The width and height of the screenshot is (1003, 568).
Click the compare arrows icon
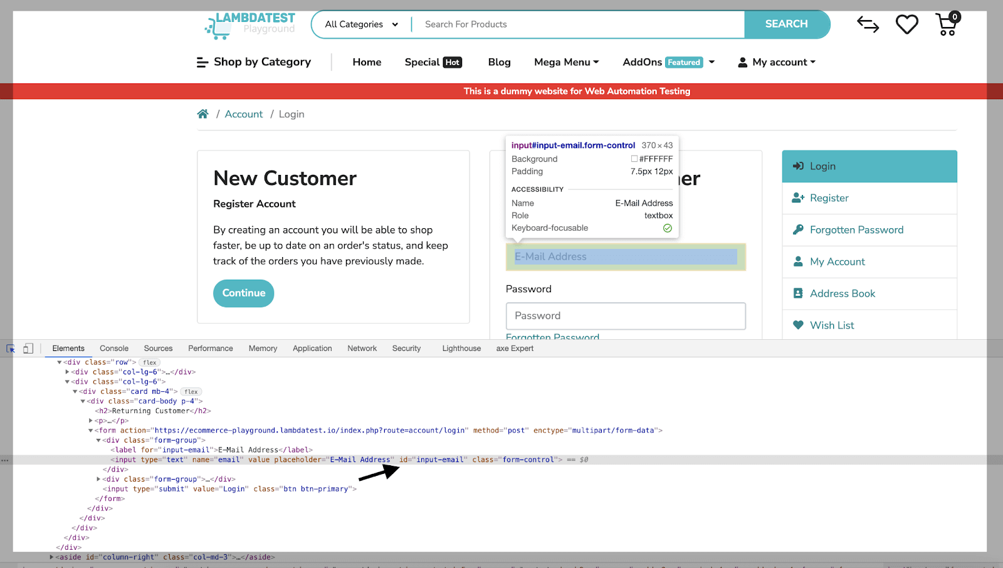pos(868,24)
